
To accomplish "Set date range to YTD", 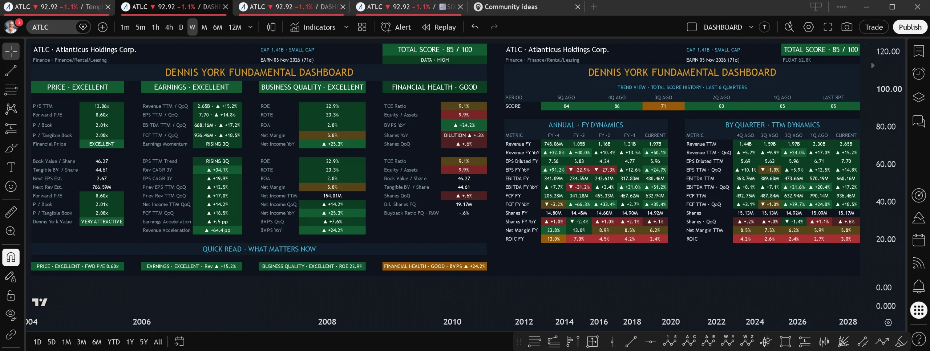I will pyautogui.click(x=113, y=342).
